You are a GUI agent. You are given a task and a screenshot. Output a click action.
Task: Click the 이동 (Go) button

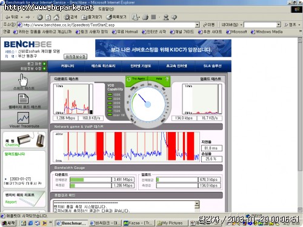tap(209, 25)
